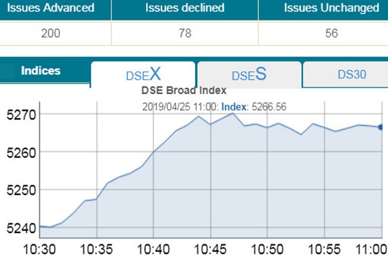This screenshot has height=258, width=388.
Task: Click the Index 5266.56 tooltip text
Action: pos(253,107)
